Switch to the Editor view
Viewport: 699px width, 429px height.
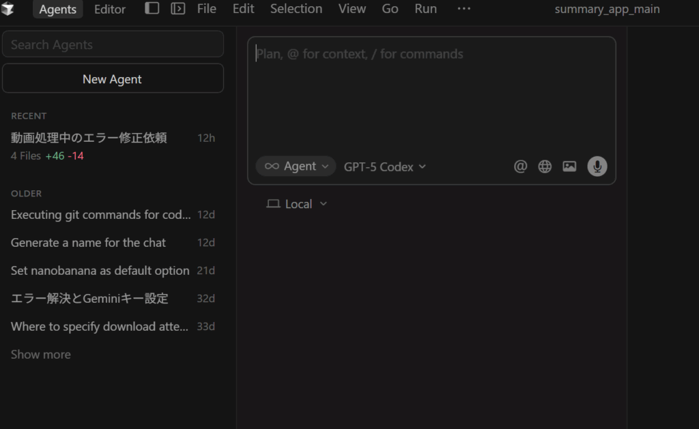pyautogui.click(x=110, y=10)
